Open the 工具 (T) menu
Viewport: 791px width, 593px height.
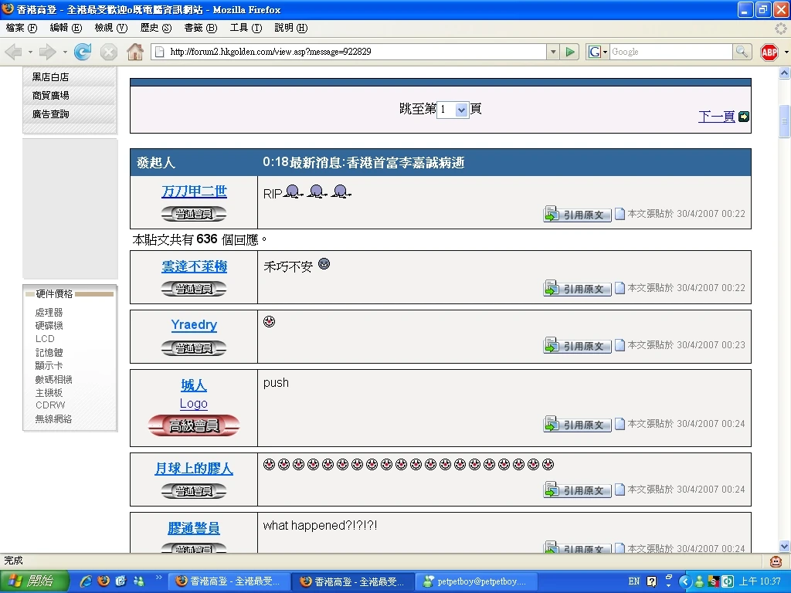point(246,28)
